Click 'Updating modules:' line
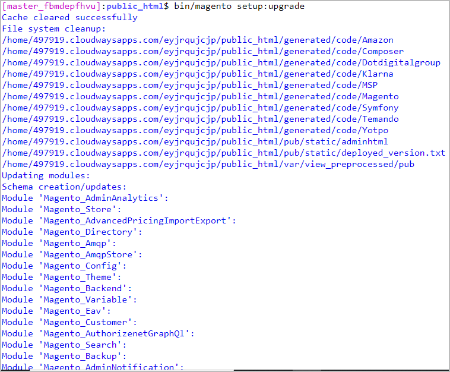 (46, 175)
